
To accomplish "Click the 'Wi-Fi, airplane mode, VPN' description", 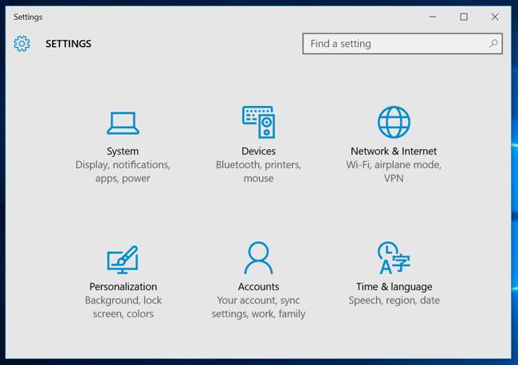I will [394, 171].
